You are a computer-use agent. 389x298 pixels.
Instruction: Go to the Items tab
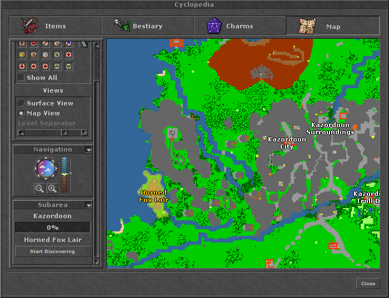coord(55,26)
